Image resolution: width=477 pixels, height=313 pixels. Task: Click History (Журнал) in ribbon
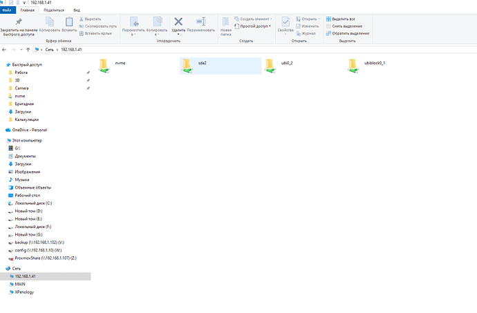306,33
